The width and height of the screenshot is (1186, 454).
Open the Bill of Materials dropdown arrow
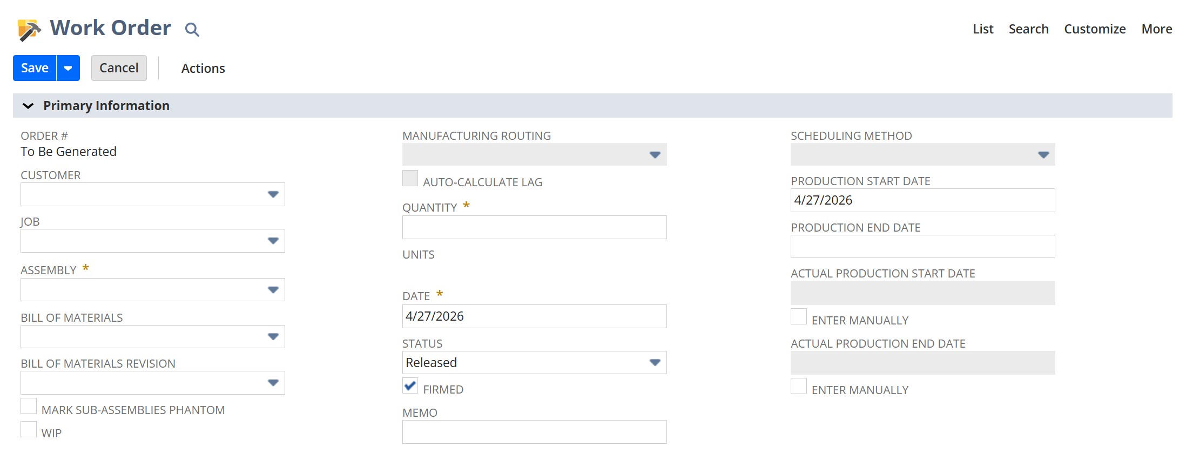coord(273,336)
